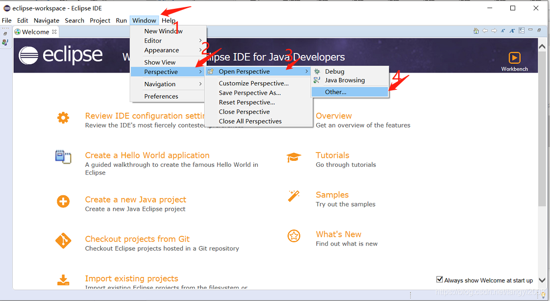This screenshot has height=301, width=550.
Task: Click the forward navigation arrow in Welcome toolbar
Action: point(494,31)
